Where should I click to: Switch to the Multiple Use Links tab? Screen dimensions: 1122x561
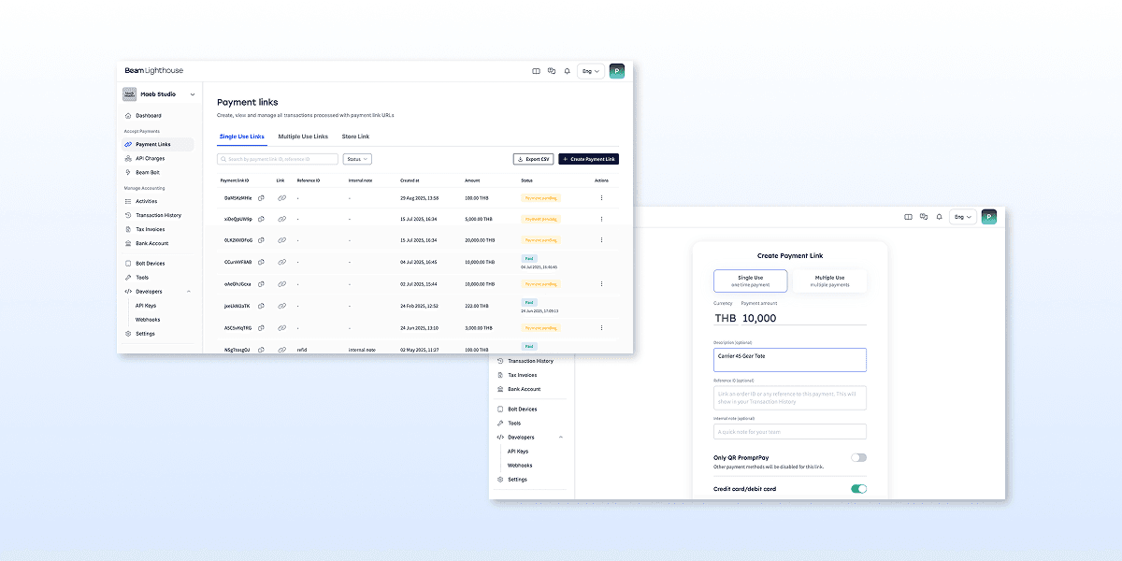pos(303,137)
